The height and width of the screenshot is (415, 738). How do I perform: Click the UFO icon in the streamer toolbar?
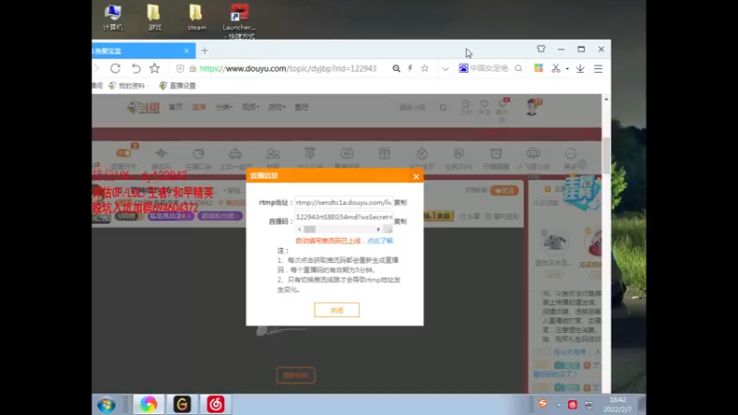coord(533,153)
